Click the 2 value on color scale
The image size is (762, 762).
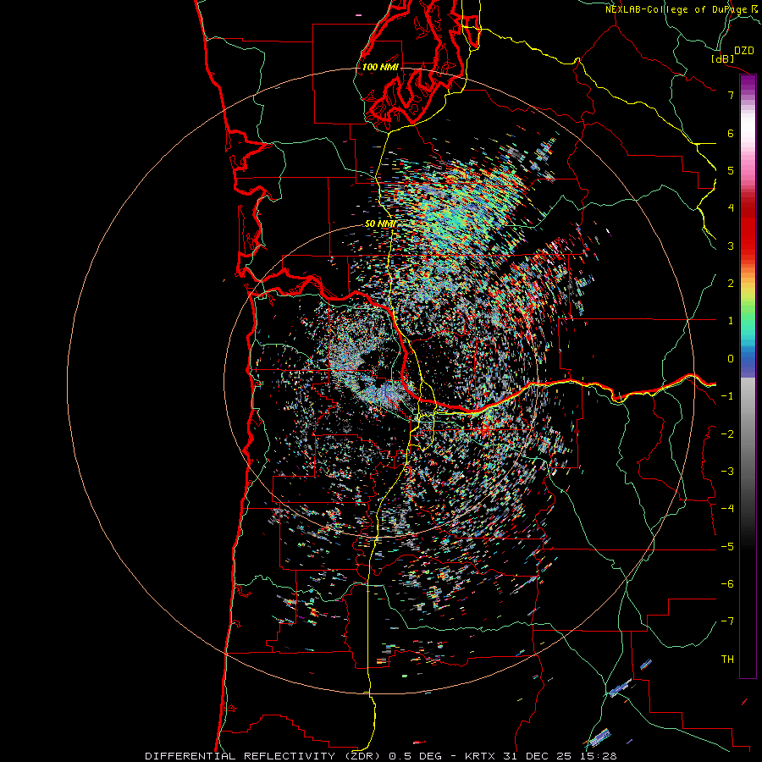pos(731,284)
